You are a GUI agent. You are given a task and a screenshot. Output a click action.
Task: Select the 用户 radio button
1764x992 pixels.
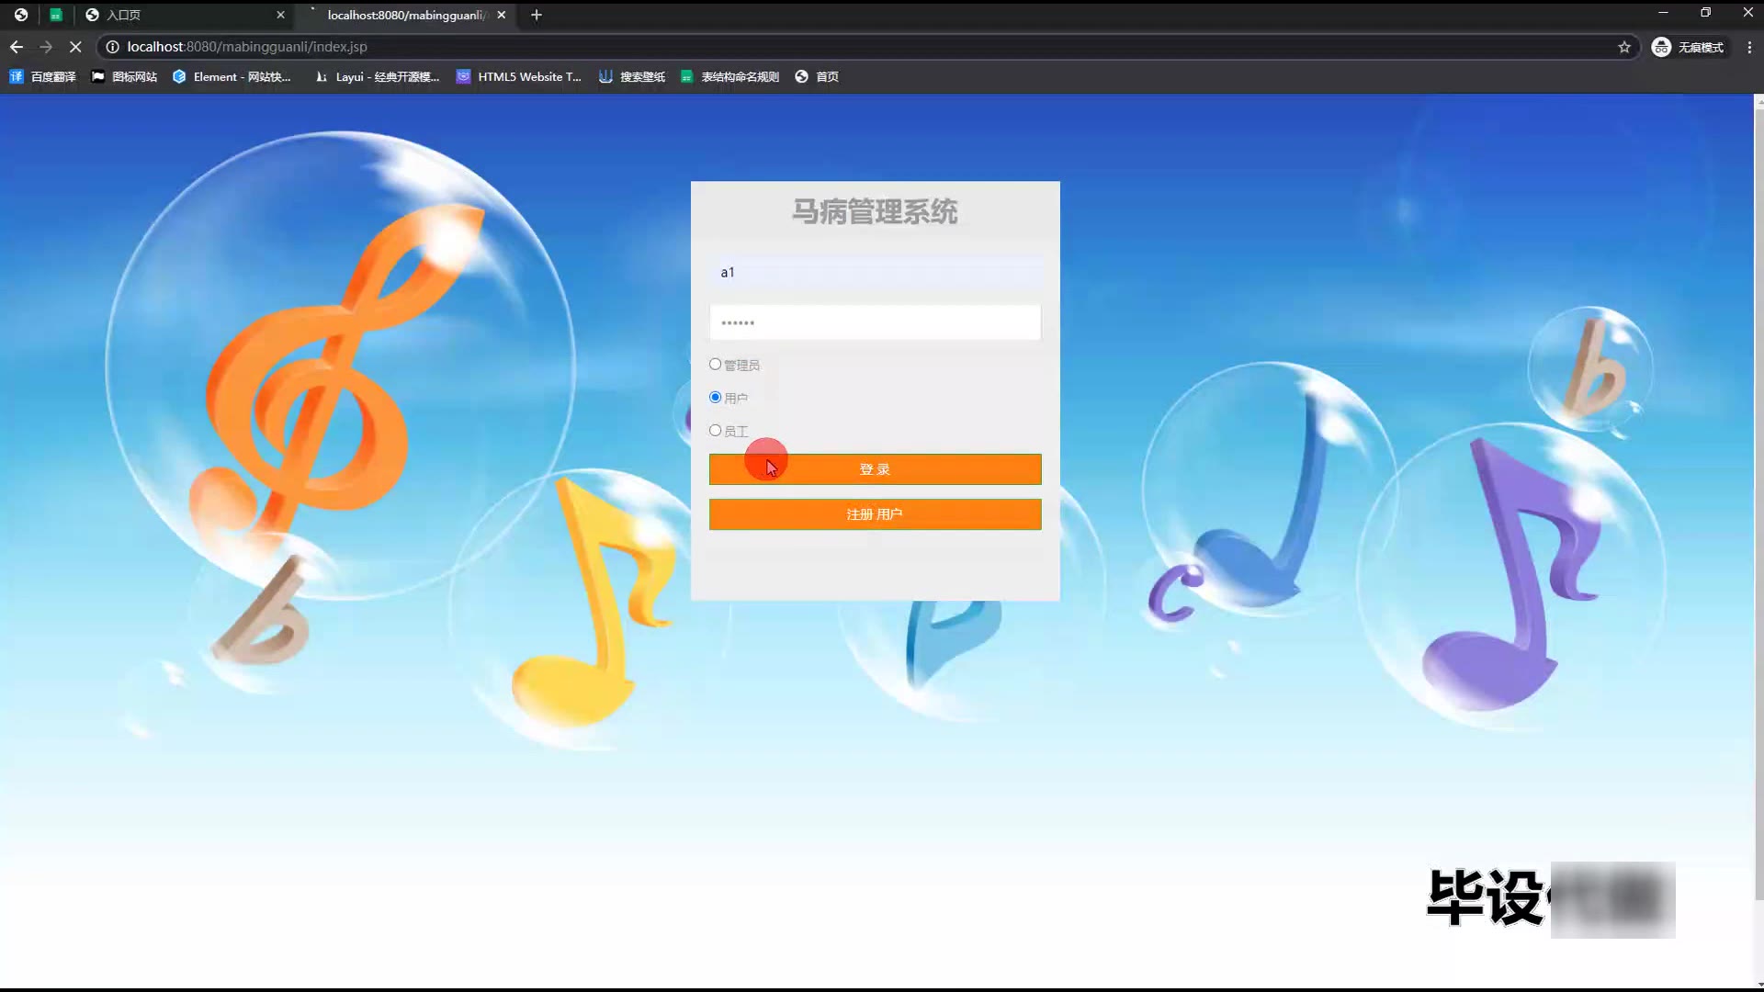click(x=715, y=398)
